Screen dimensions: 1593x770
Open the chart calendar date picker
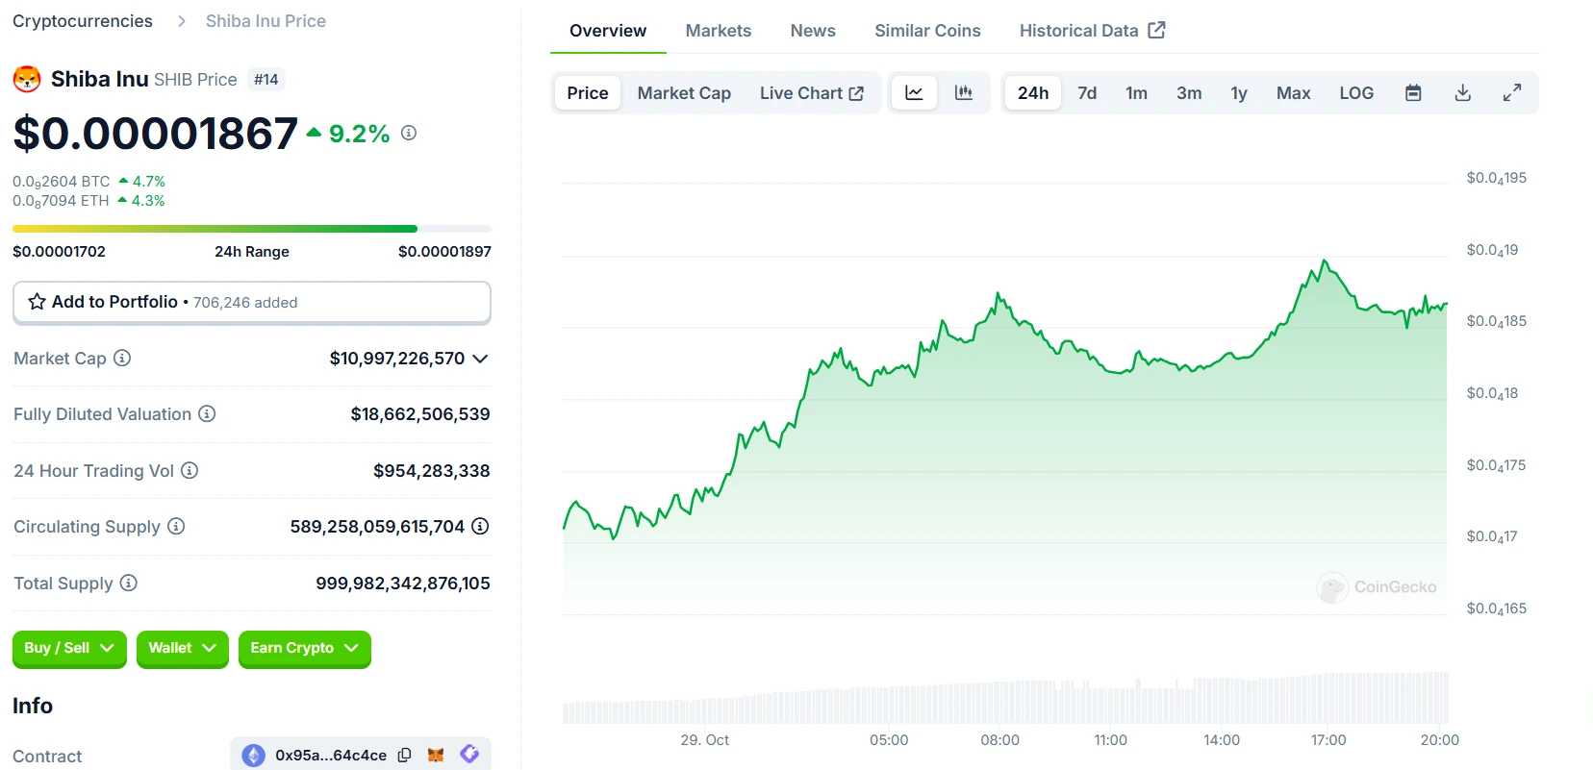[x=1413, y=93]
